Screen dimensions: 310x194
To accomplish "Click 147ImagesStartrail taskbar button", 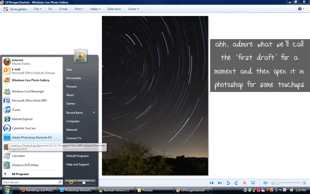I will point(193,190).
